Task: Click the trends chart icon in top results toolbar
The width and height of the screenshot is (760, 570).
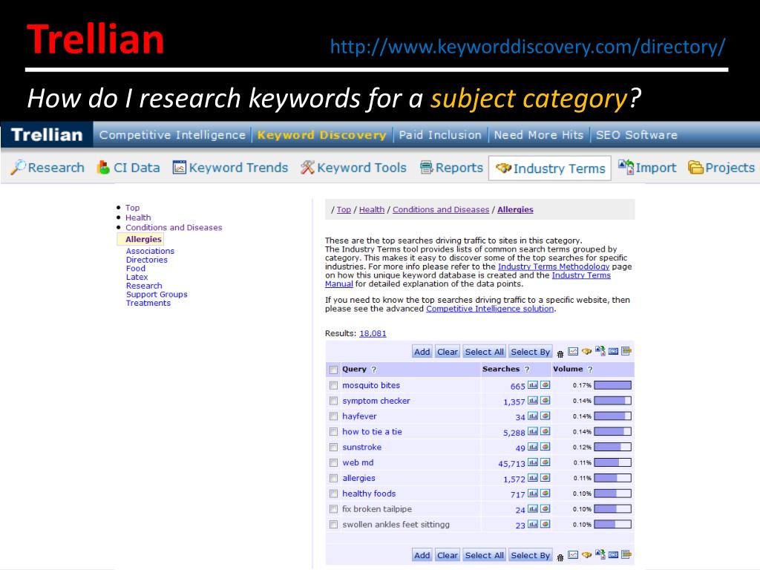Action: [x=573, y=351]
